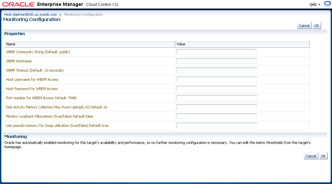Click the Value column header

242,44
